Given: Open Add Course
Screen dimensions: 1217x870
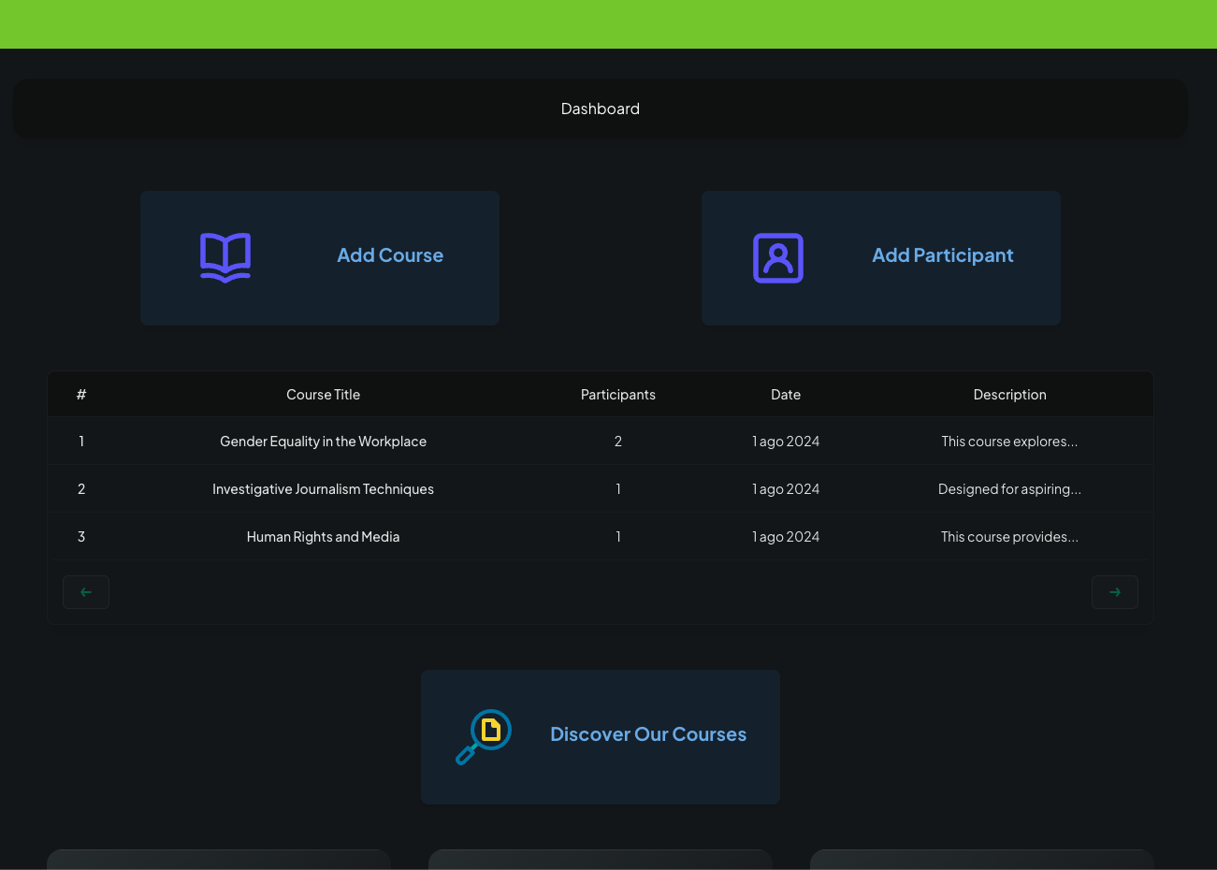Looking at the screenshot, I should pos(319,257).
